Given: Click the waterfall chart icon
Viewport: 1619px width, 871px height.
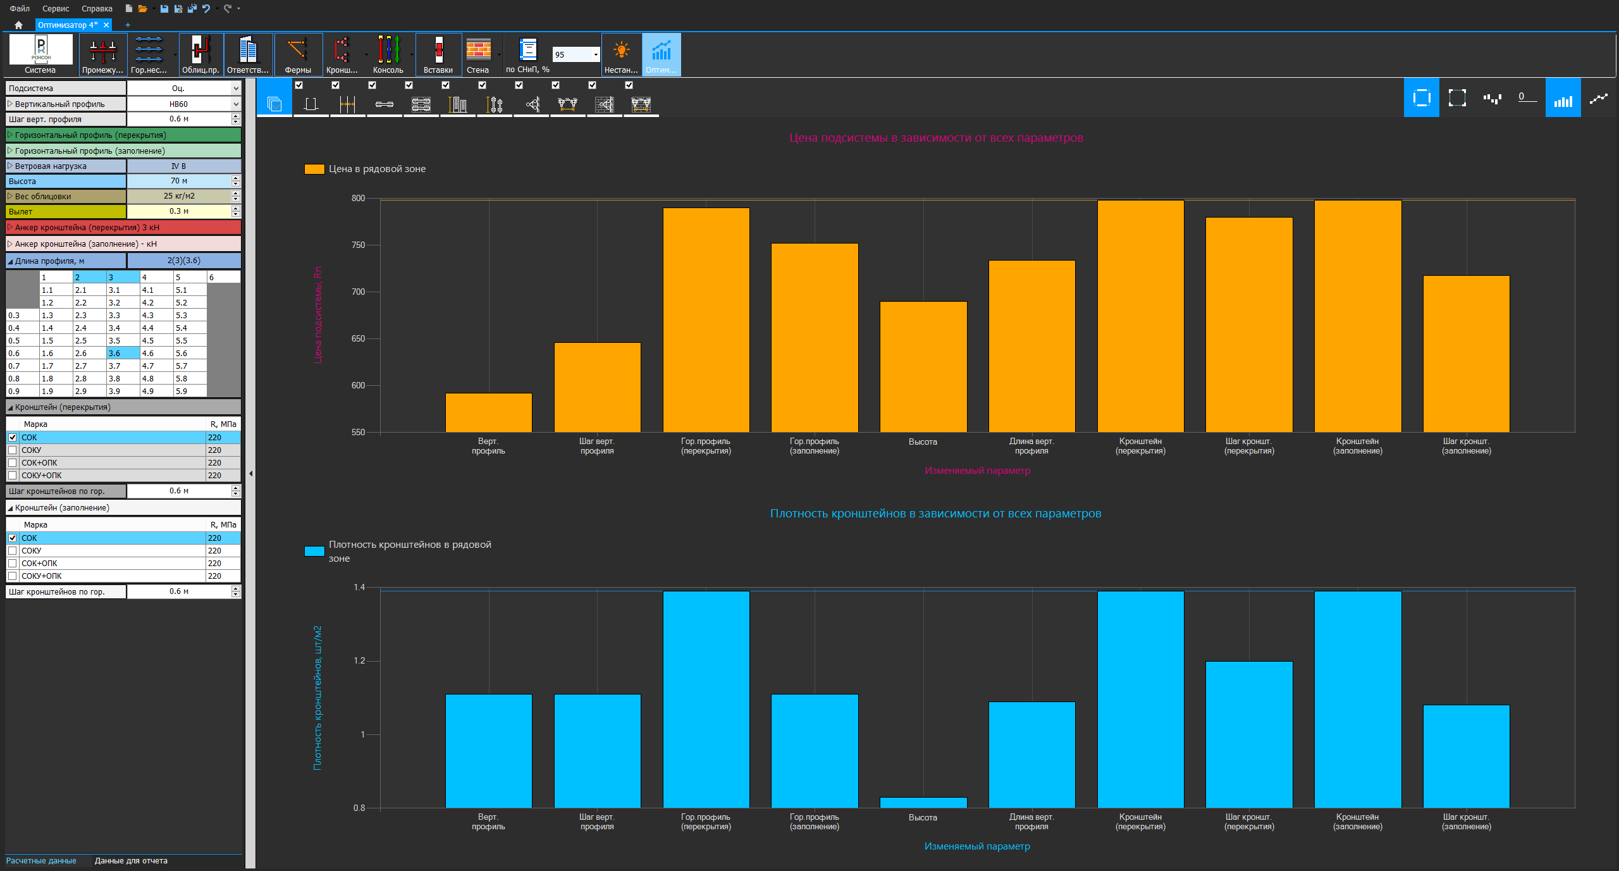Looking at the screenshot, I should [x=1493, y=98].
